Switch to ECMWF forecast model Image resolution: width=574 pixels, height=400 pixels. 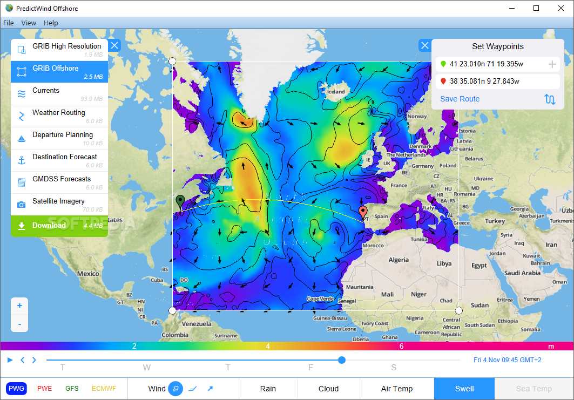(104, 389)
